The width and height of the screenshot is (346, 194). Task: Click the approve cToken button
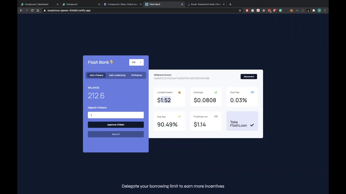116,124
